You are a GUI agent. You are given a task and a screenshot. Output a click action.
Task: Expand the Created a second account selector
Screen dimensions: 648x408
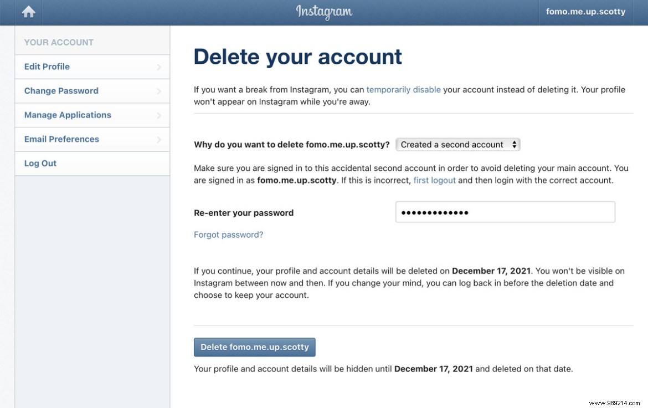click(457, 144)
